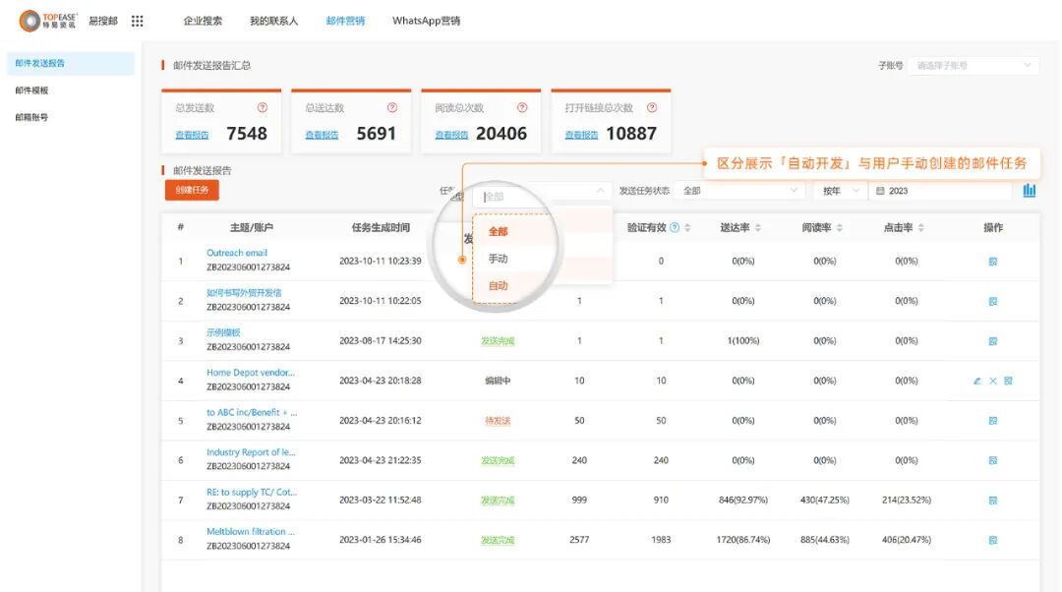Sort by 送达率 column arrows

[x=758, y=227]
